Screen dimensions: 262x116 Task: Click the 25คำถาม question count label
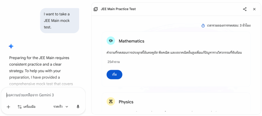[x=114, y=62]
